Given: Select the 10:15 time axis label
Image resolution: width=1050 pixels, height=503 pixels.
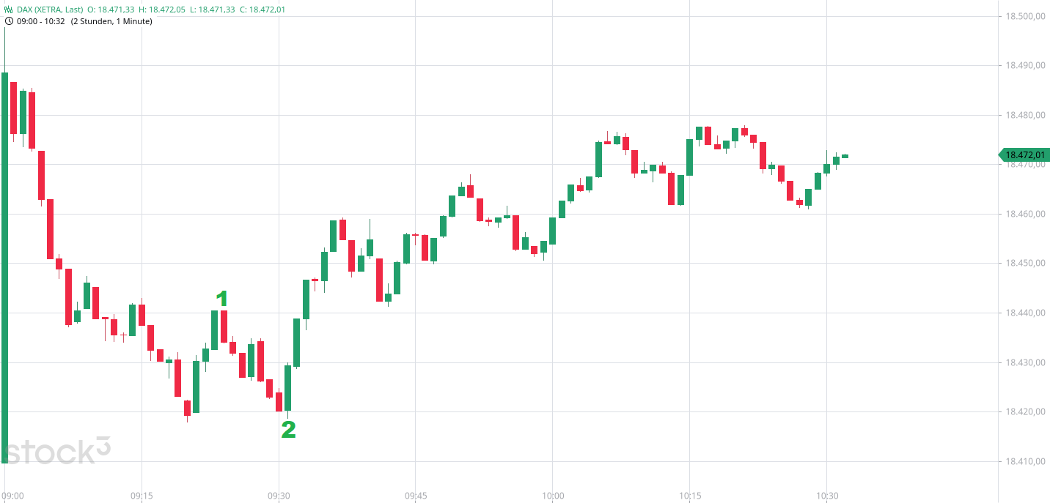Looking at the screenshot, I should pos(690,496).
